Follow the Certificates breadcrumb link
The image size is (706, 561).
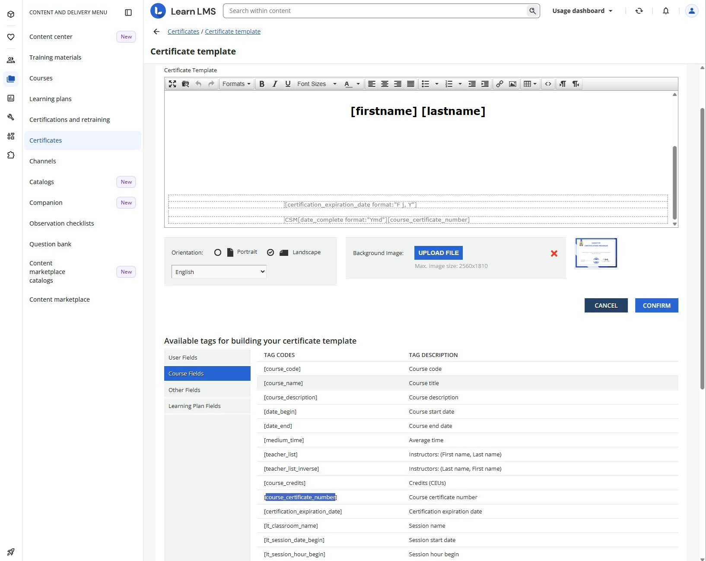pos(183,32)
